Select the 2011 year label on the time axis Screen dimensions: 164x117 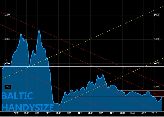click(123, 113)
